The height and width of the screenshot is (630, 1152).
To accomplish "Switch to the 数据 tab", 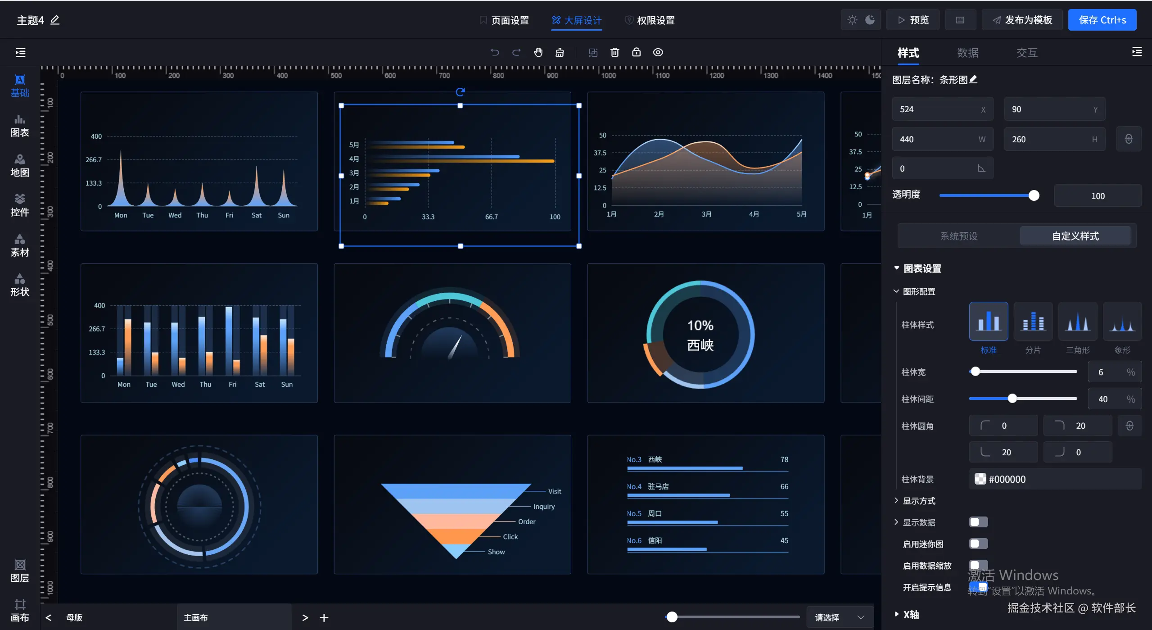I will pos(967,53).
